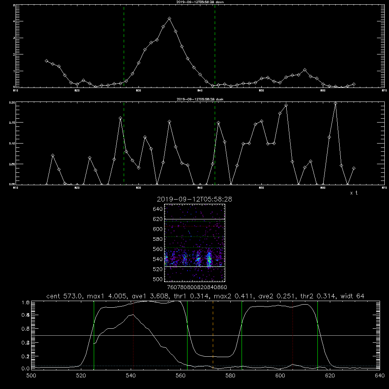Click the 600 label on the bottom plot x-axis
The image size is (389, 389).
click(x=280, y=376)
